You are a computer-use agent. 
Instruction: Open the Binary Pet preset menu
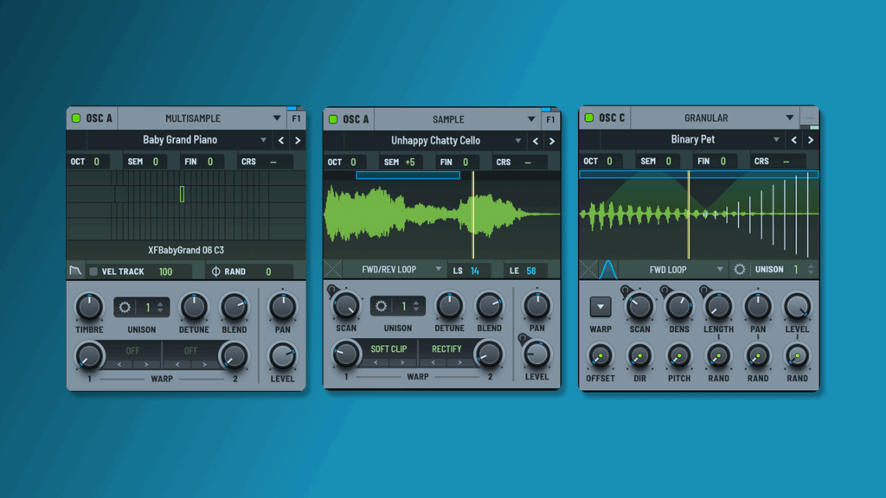[x=776, y=139]
